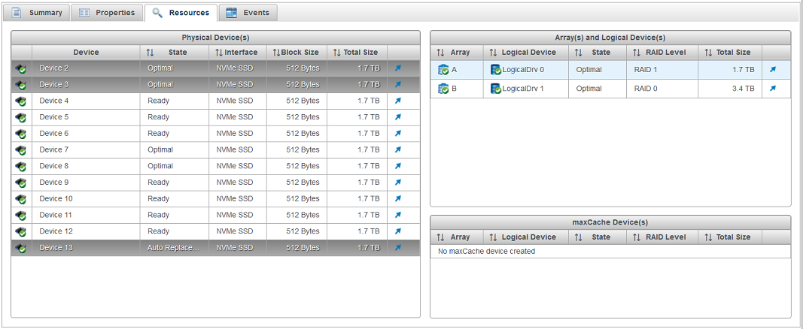
Task: Open the navigate arrow for LogicalDrv 0 row
Action: [772, 69]
